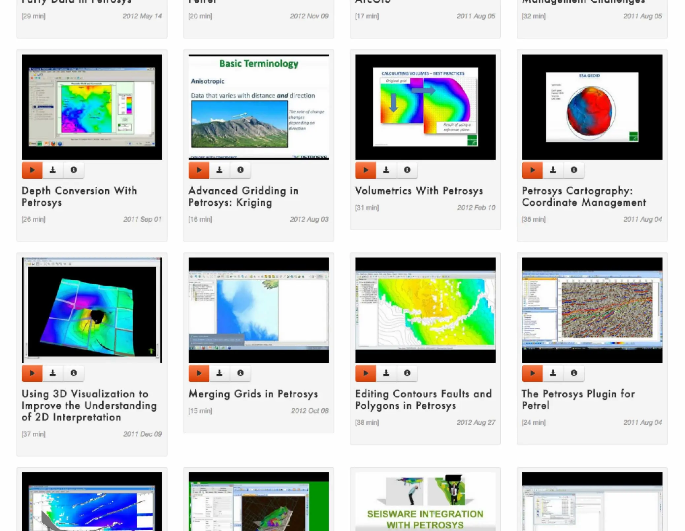
Task: Open the ESA Geoid thumbnail
Action: point(592,107)
